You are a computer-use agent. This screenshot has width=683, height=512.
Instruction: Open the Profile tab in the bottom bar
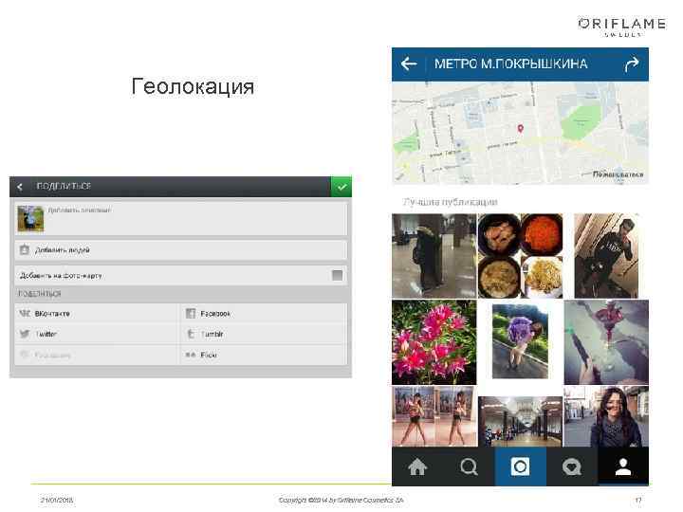click(x=623, y=466)
